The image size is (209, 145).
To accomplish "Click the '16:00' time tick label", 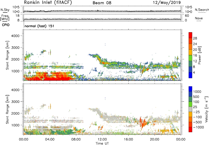I will coord(128,140).
